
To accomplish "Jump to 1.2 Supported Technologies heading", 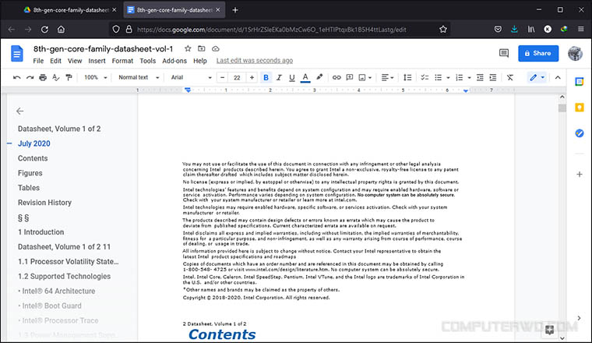I will click(64, 276).
